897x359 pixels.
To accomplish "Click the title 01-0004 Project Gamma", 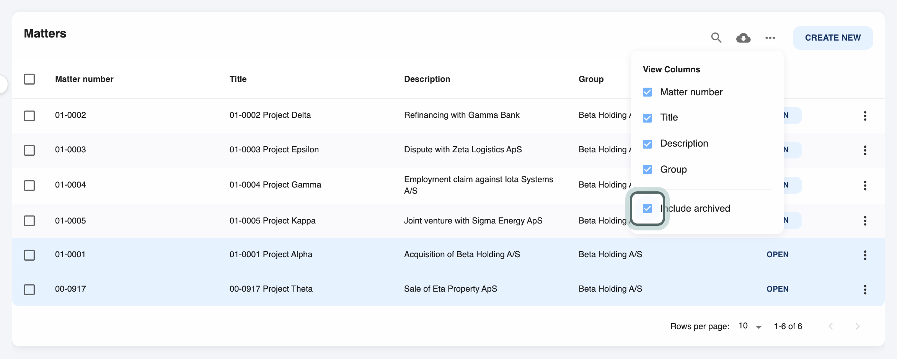I will point(275,185).
